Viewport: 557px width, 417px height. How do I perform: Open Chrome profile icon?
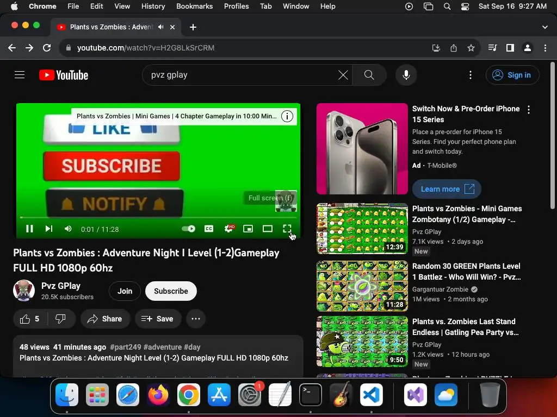[528, 48]
